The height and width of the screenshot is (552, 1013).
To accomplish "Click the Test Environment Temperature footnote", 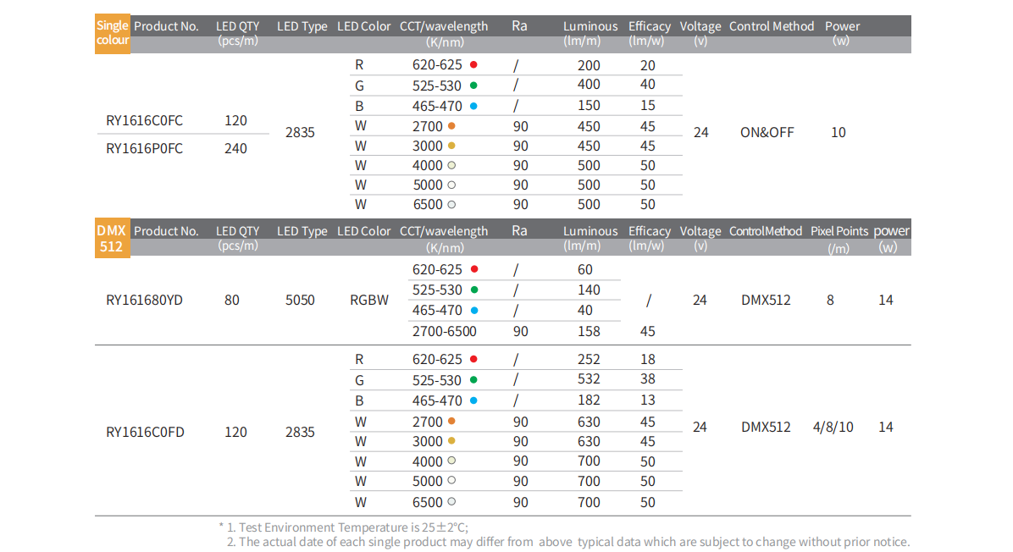I will (x=347, y=527).
